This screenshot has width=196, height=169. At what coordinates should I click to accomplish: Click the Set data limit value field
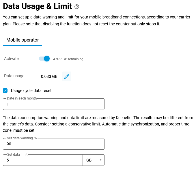click(43, 160)
